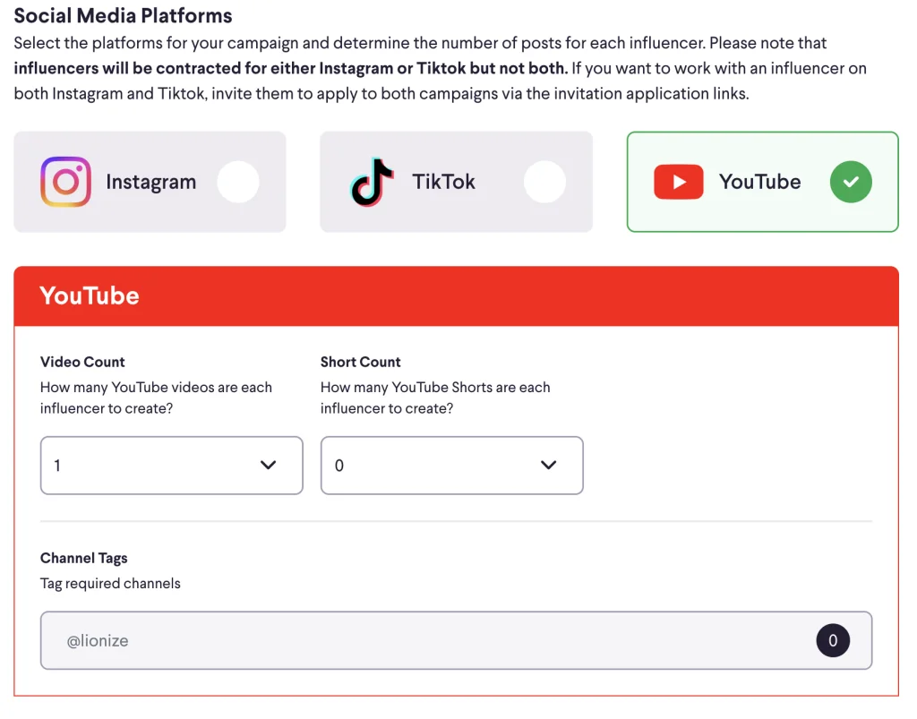
Task: Click the "Channel Tags" section label
Action: [x=84, y=558]
